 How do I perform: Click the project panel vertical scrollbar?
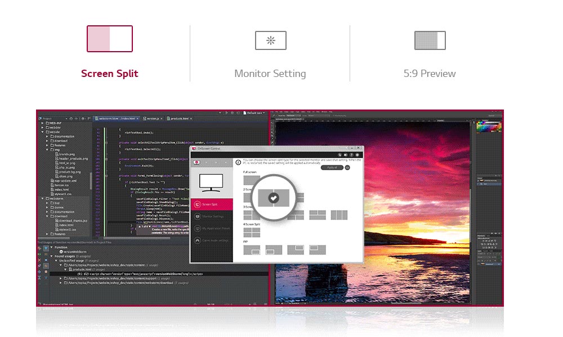pyautogui.click(x=91, y=181)
